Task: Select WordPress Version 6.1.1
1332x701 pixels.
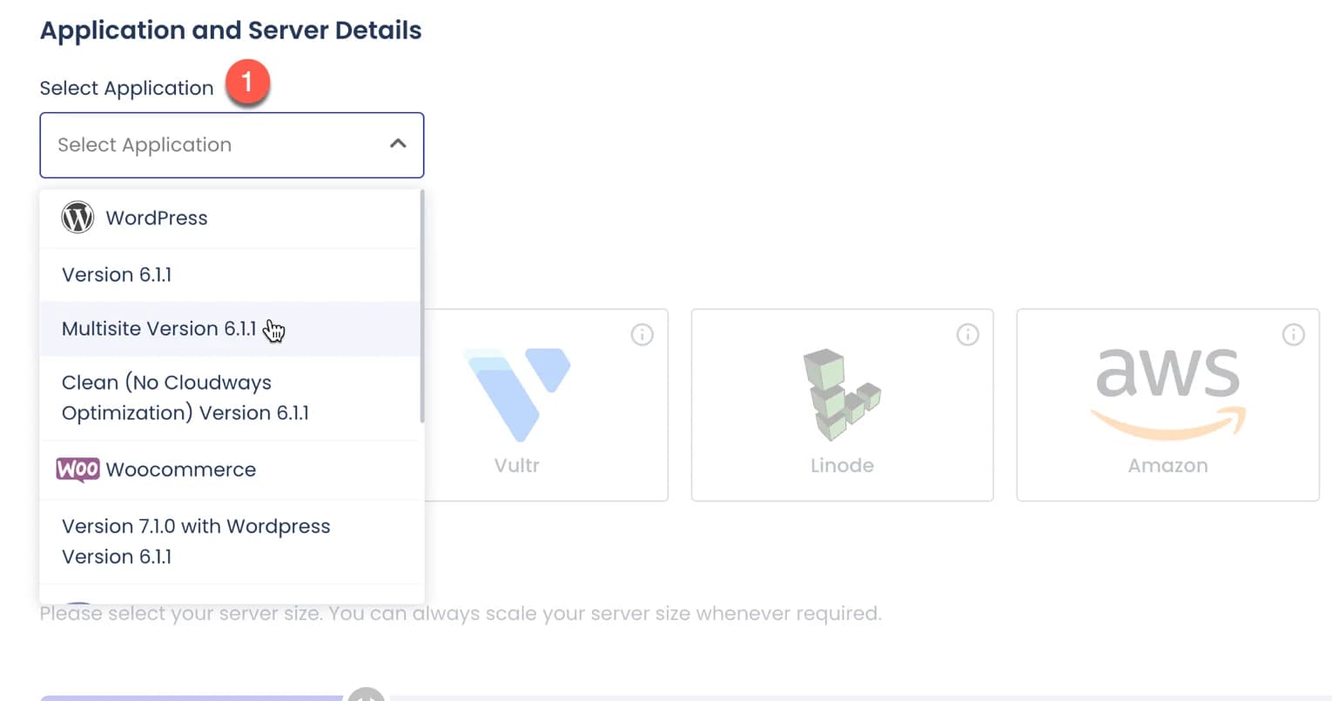Action: pos(117,274)
